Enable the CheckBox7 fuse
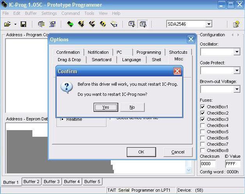The width and height of the screenshot is (245, 194). 202,144
